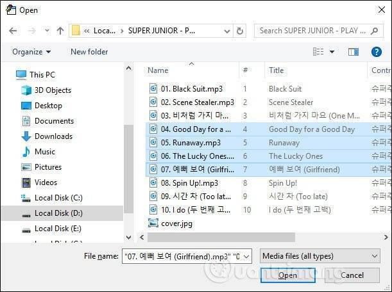
Task: Open the Media files type dropdown
Action: tap(320, 256)
